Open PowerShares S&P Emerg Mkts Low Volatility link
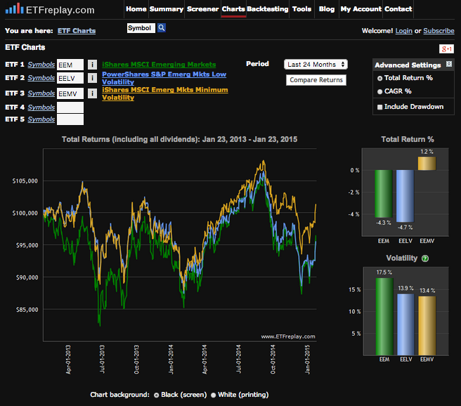 (x=164, y=78)
